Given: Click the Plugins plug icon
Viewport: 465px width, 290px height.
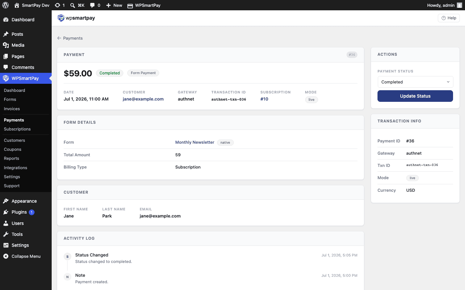Looking at the screenshot, I should click(x=6, y=212).
